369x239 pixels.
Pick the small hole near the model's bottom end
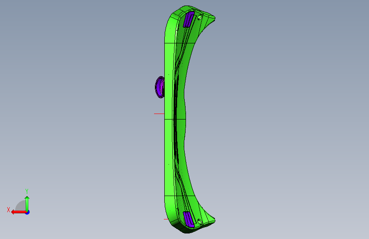[200, 222]
